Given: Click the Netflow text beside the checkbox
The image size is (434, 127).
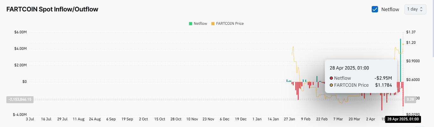Looking at the screenshot, I should [390, 9].
